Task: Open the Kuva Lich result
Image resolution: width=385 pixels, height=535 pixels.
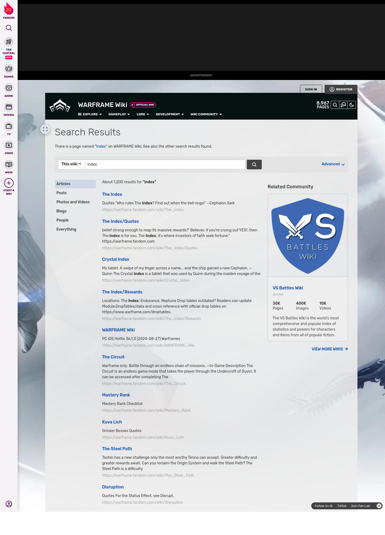Action: [112, 422]
